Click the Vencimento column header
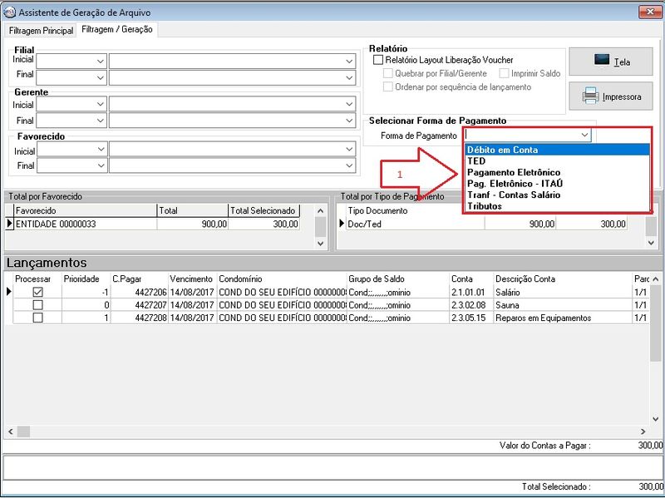The width and height of the screenshot is (665, 498). [191, 279]
